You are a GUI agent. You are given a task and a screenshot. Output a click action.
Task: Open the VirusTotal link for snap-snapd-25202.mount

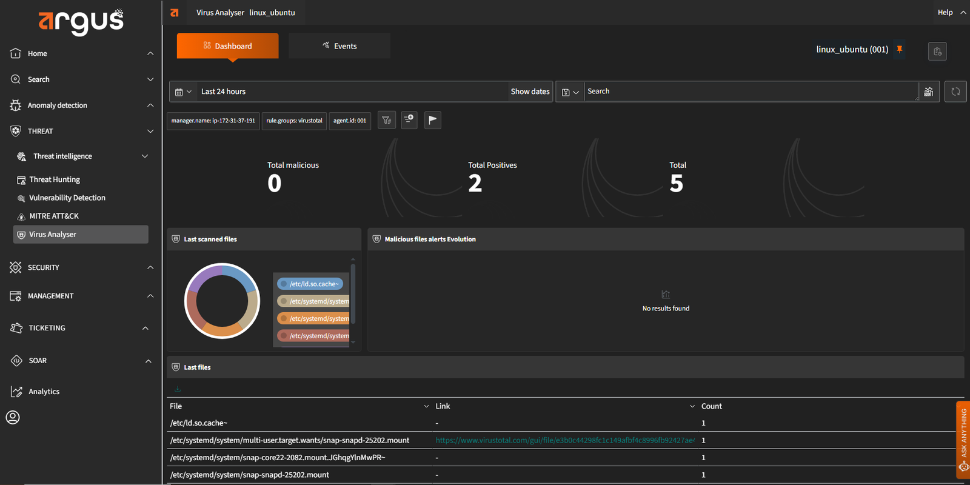(x=564, y=440)
